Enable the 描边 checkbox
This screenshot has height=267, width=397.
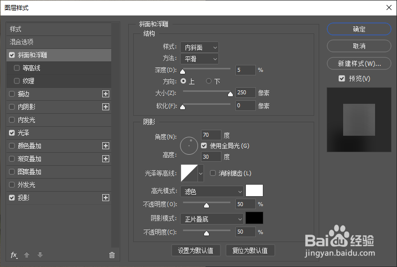12,94
